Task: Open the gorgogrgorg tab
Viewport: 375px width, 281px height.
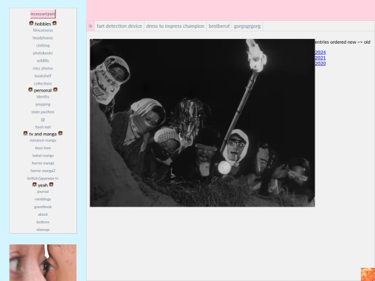Action: (247, 26)
